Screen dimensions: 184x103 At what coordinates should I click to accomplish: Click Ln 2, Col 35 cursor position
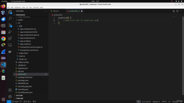click(146, 102)
